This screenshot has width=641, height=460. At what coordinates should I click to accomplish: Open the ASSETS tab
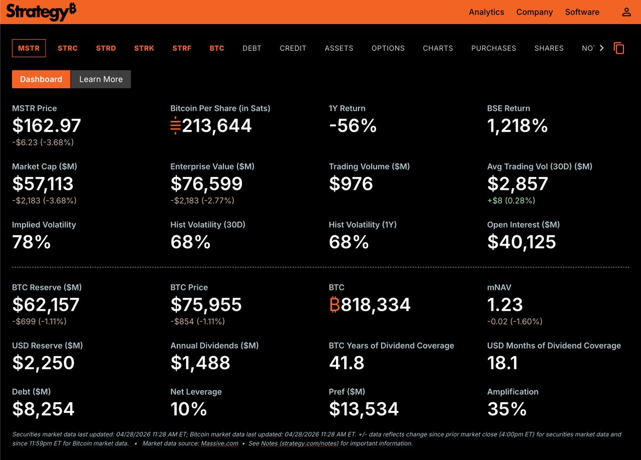click(x=339, y=48)
